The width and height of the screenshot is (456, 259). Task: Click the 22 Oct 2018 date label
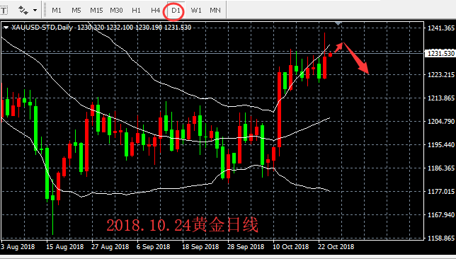click(336, 247)
